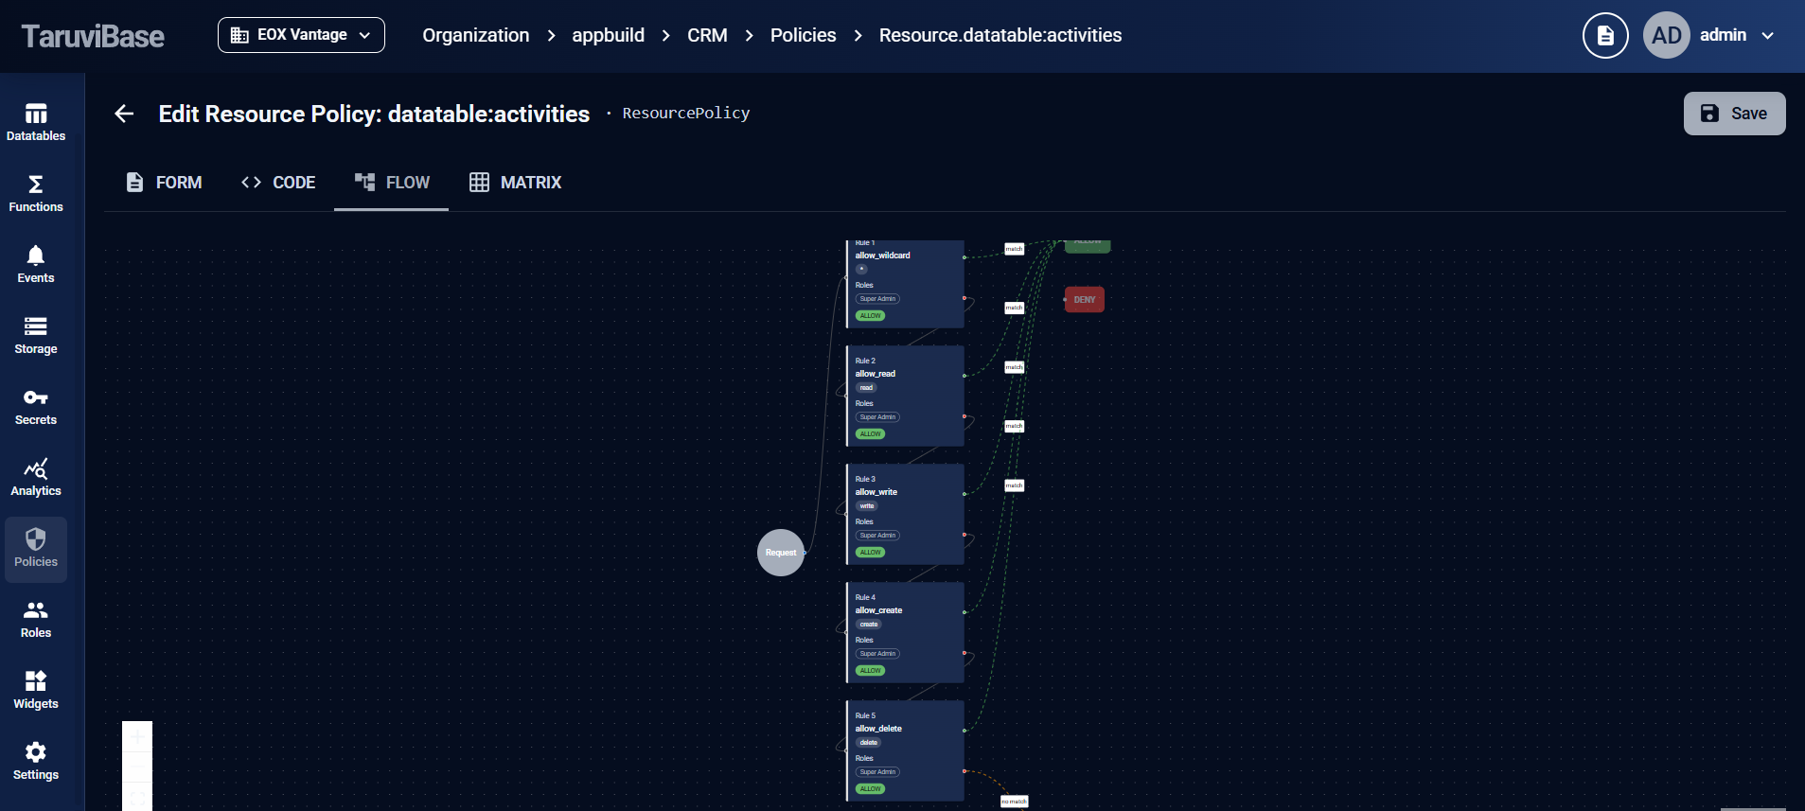This screenshot has width=1805, height=811.
Task: Save the resource policy
Action: (1734, 114)
